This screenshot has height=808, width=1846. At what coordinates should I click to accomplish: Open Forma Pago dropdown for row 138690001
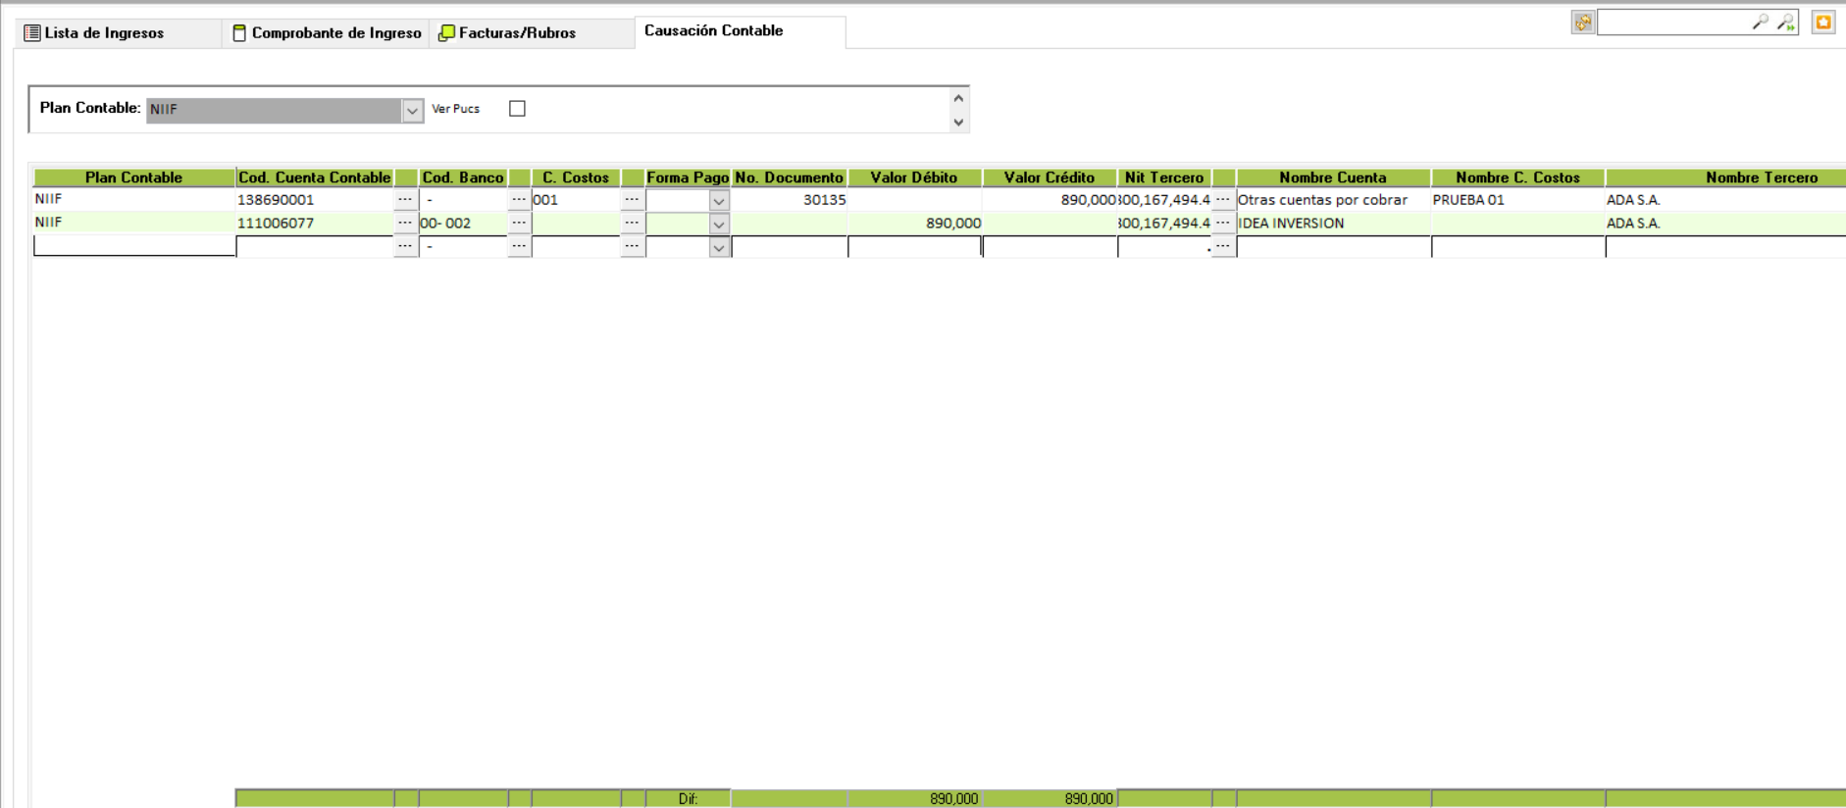tap(719, 201)
